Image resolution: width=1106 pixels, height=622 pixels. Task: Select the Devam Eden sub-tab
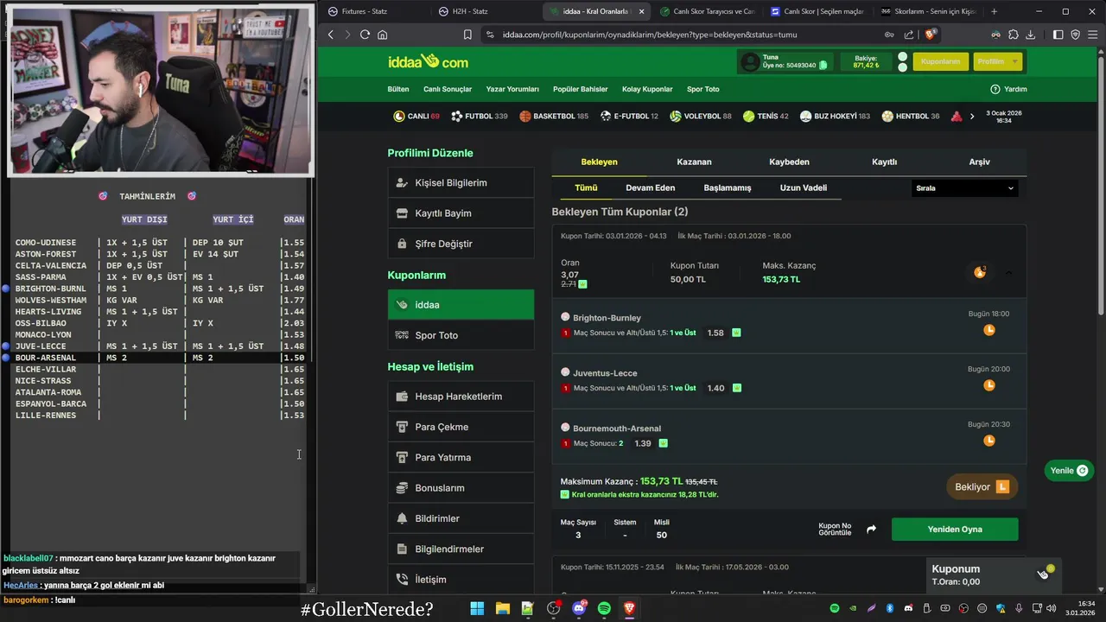click(651, 187)
